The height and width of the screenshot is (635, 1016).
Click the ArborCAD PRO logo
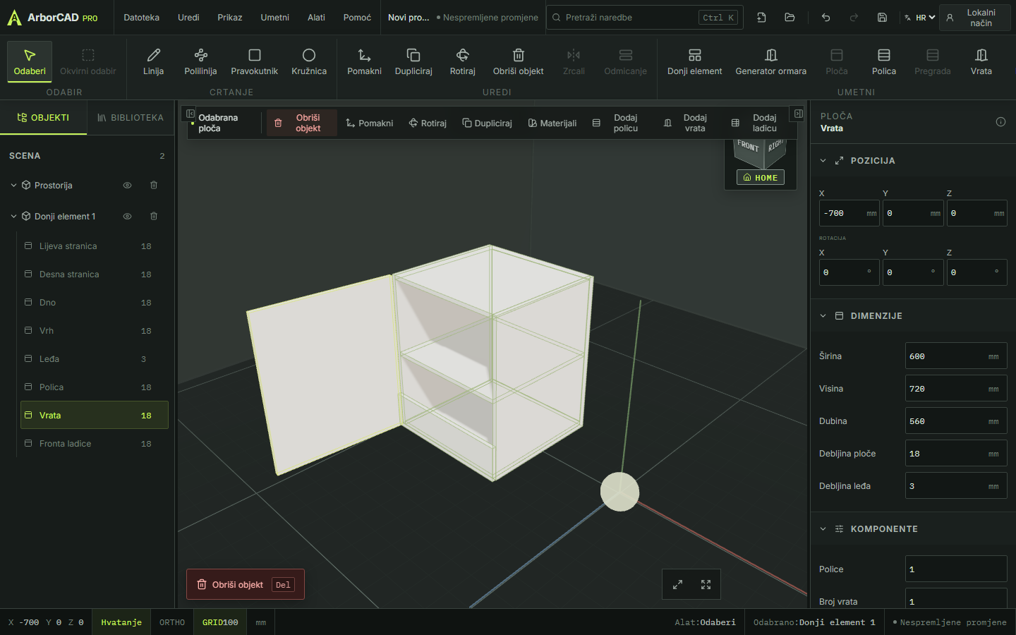point(53,18)
